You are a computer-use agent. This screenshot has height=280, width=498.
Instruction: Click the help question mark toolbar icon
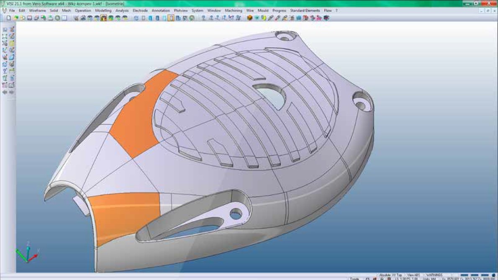(x=204, y=18)
